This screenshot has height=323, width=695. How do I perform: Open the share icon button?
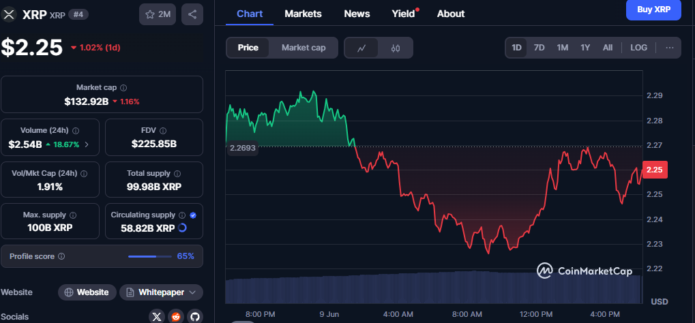tap(192, 14)
